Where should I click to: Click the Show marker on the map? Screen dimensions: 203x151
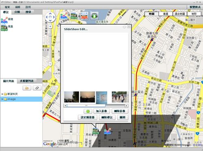tap(96, 131)
